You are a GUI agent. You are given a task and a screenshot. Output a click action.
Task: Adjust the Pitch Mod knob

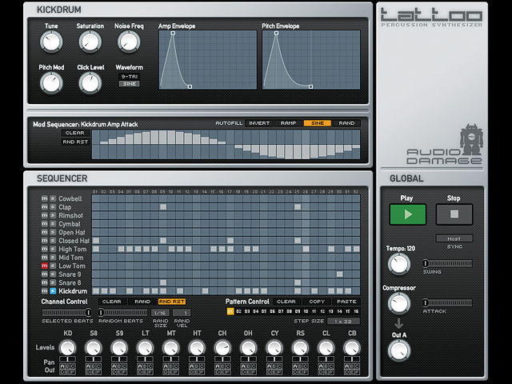coord(51,83)
